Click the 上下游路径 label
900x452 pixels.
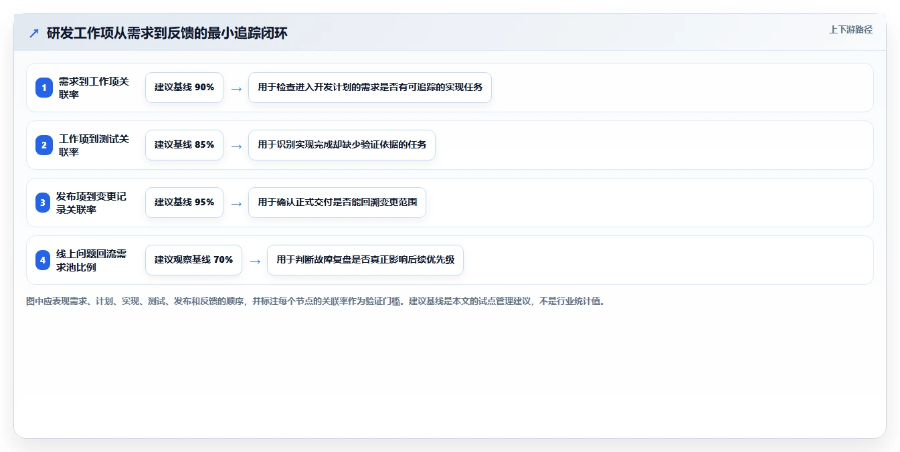coord(850,29)
